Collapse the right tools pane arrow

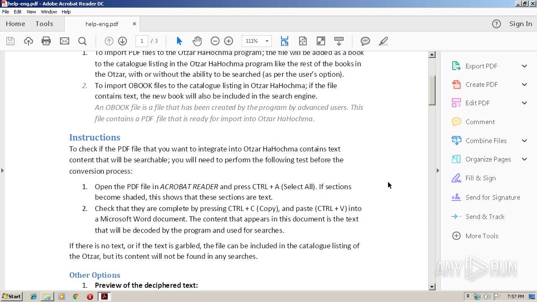click(438, 170)
